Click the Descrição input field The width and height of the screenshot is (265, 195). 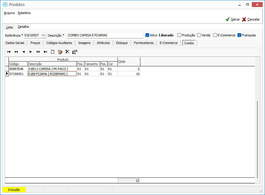pos(105,35)
